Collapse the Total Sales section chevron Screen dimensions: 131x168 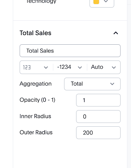(x=116, y=33)
